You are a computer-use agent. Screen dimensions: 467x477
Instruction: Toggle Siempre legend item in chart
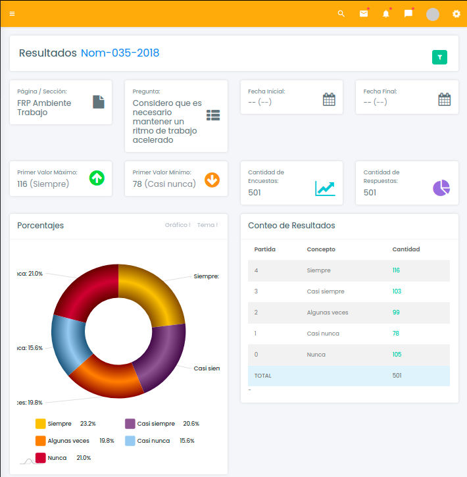tap(59, 424)
